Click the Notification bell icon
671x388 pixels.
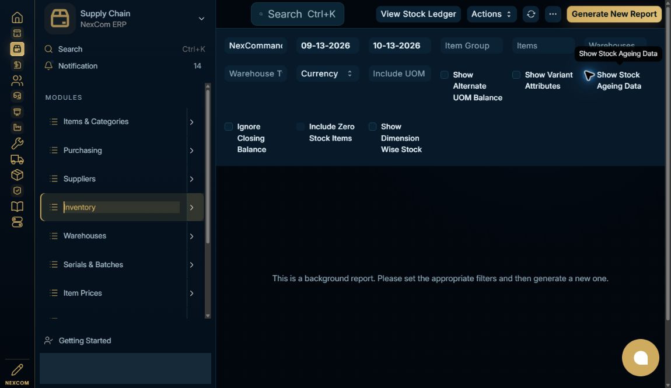(48, 66)
